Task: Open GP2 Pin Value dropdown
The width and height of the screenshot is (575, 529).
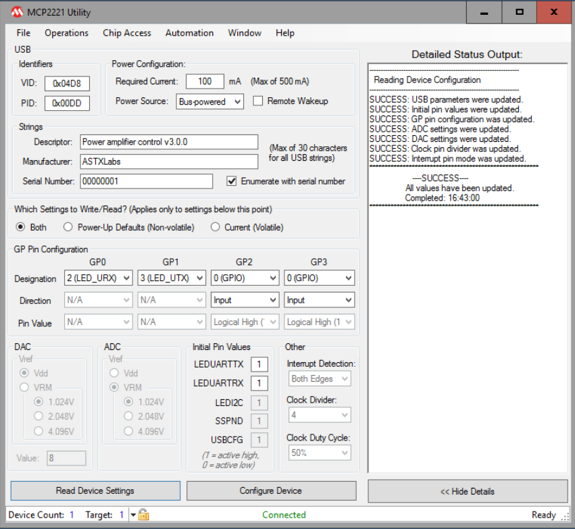Action: (x=245, y=322)
